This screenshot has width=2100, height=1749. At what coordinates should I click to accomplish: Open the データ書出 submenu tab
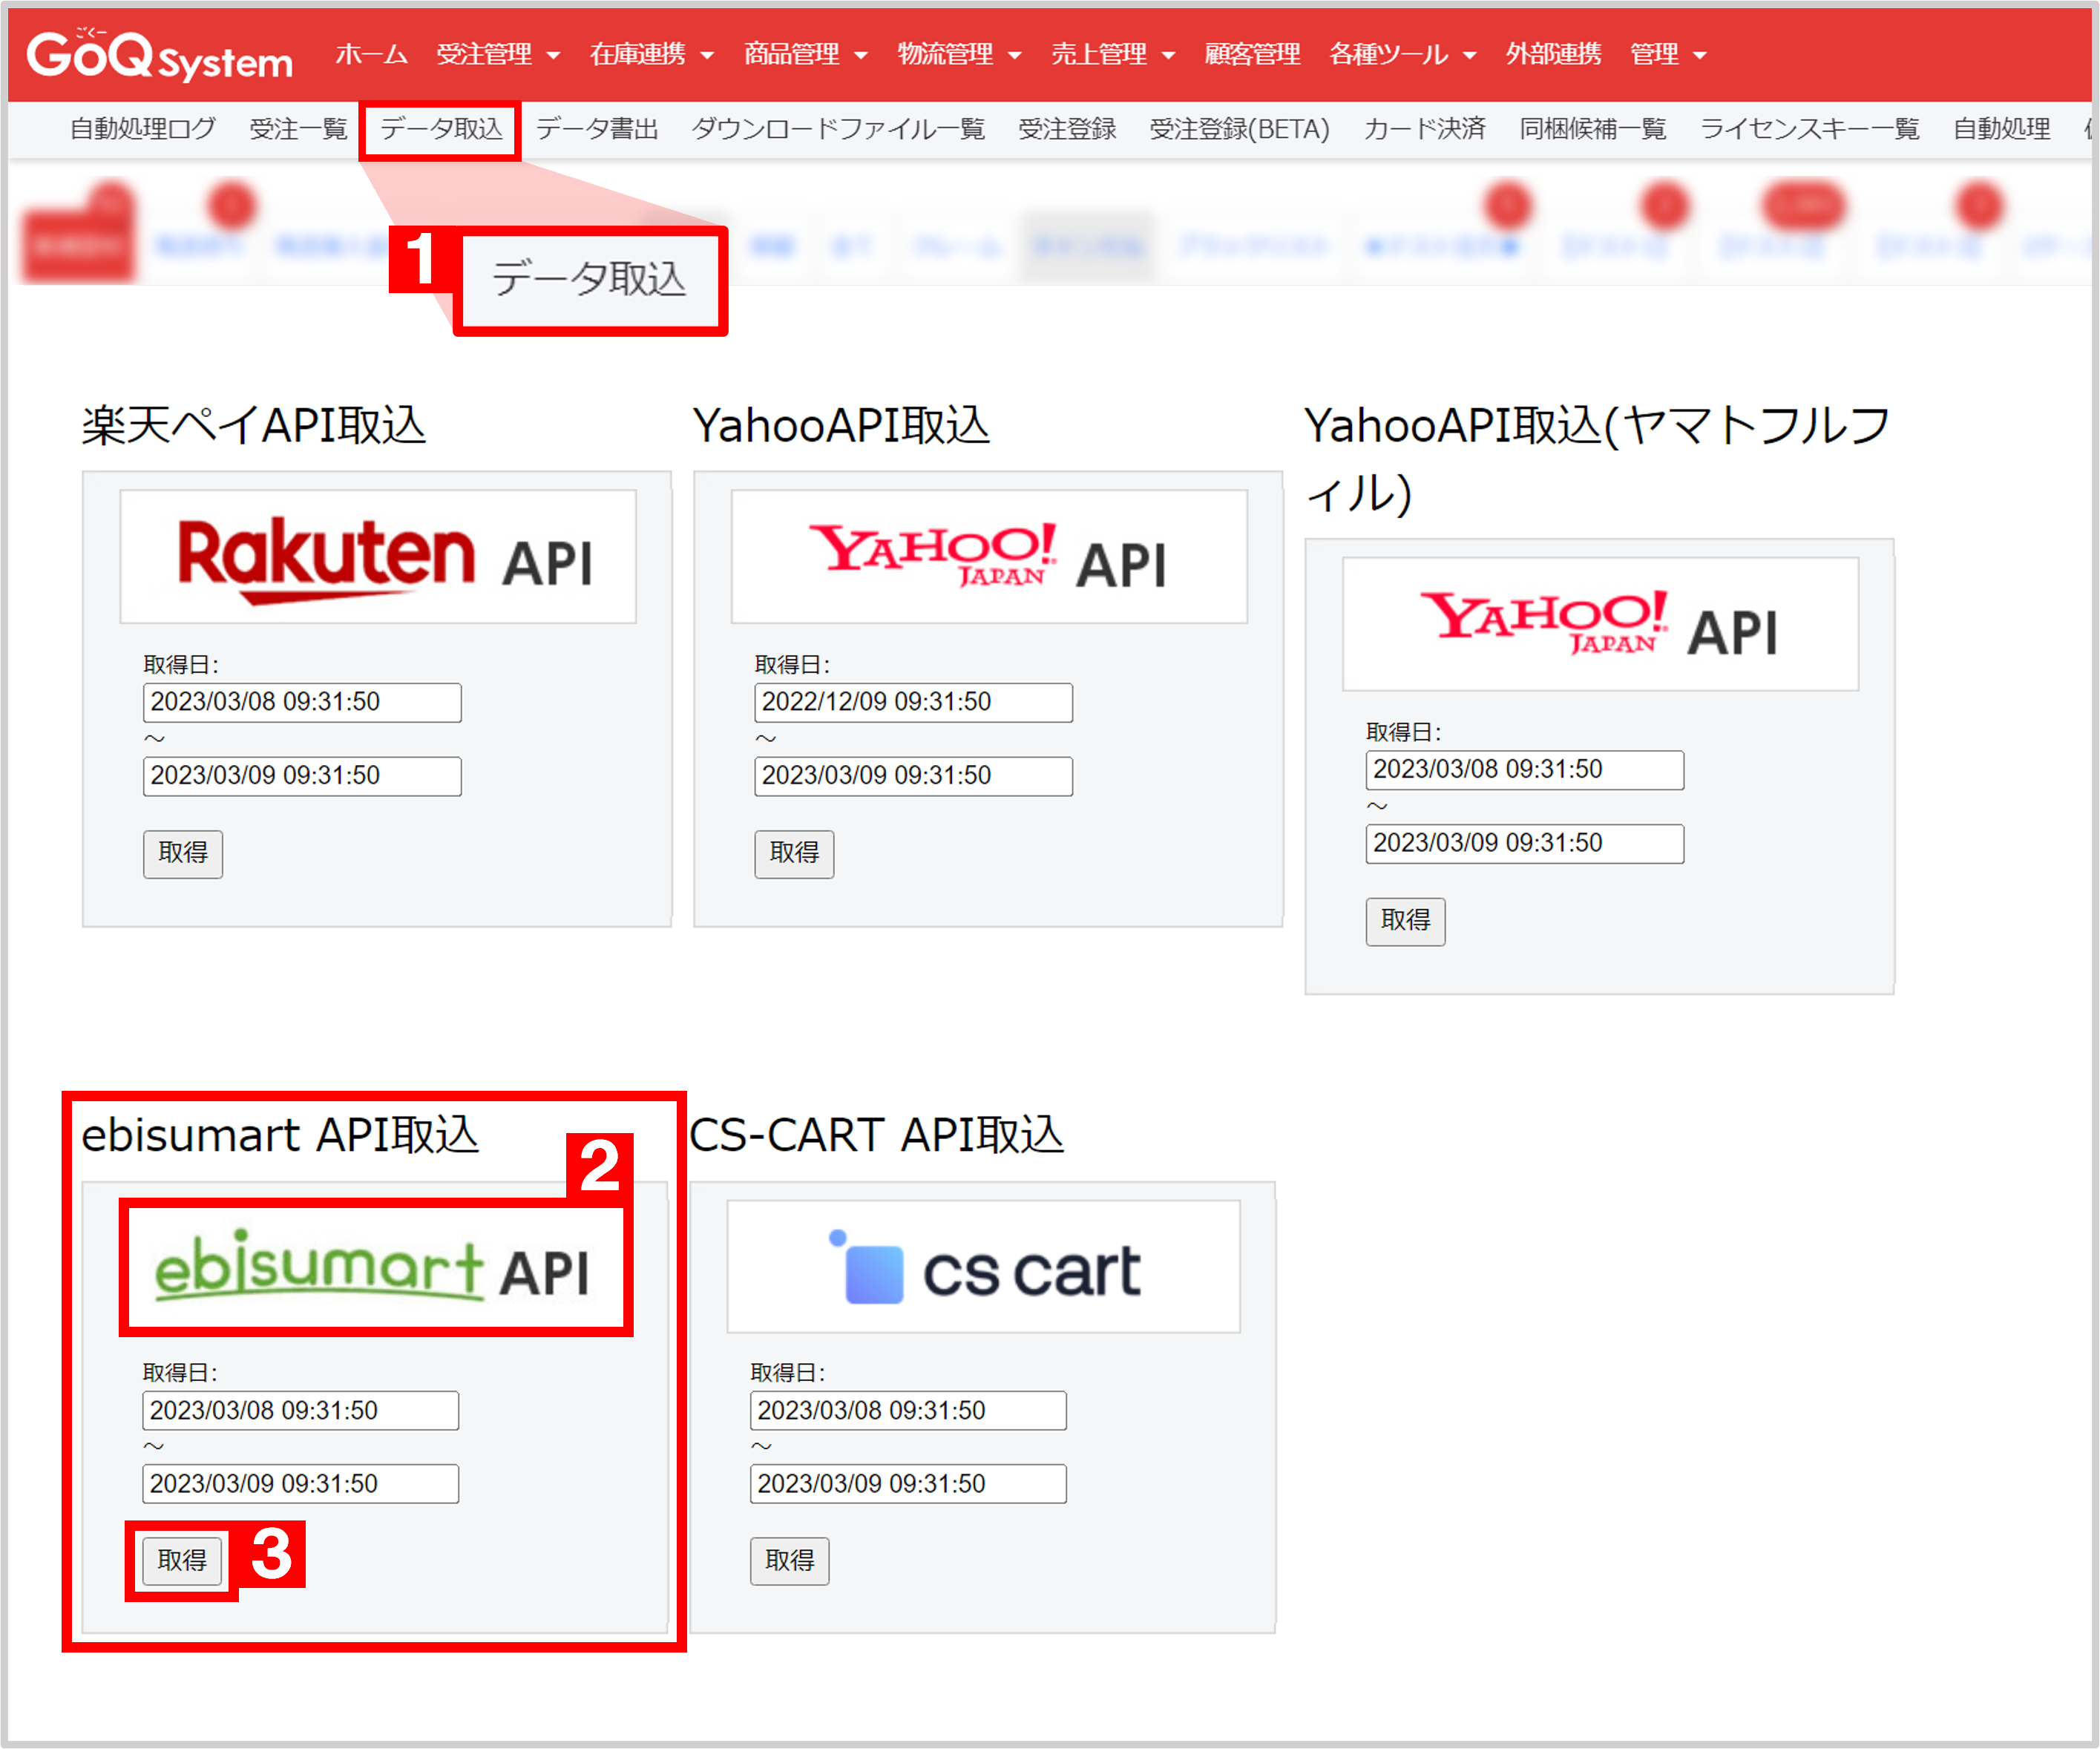pyautogui.click(x=597, y=129)
